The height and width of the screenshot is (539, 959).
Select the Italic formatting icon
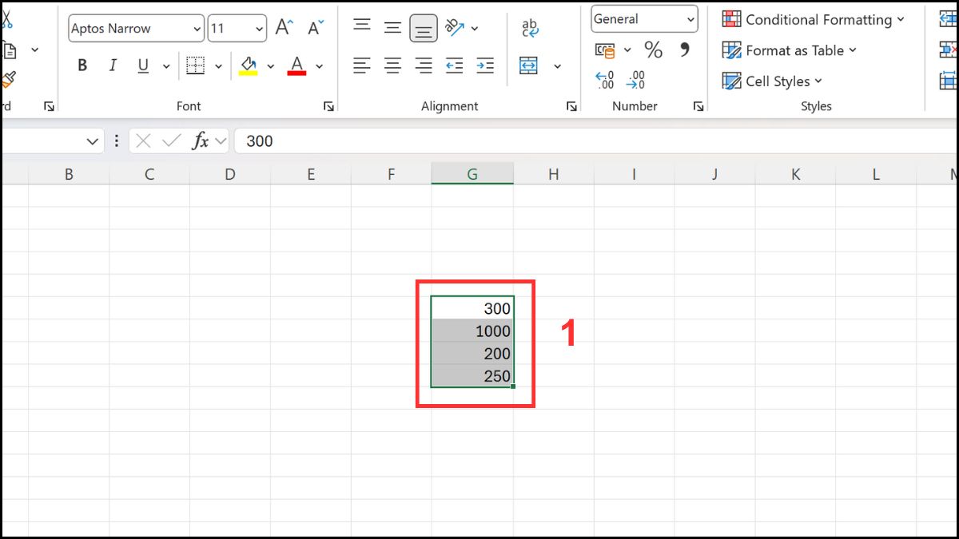point(113,65)
